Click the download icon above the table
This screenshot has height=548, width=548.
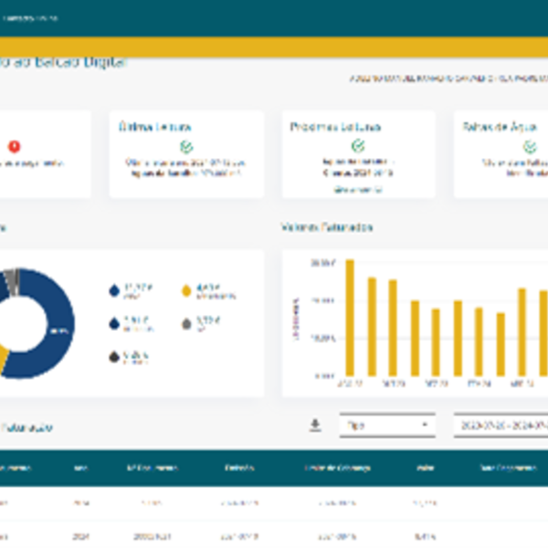[x=316, y=425]
